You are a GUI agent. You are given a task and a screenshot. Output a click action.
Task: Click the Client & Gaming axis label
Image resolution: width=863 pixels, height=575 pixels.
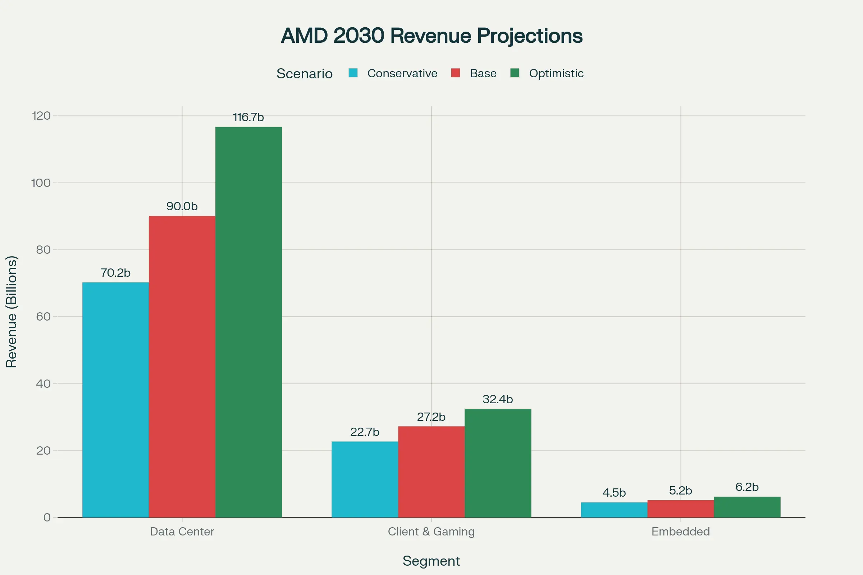(431, 532)
